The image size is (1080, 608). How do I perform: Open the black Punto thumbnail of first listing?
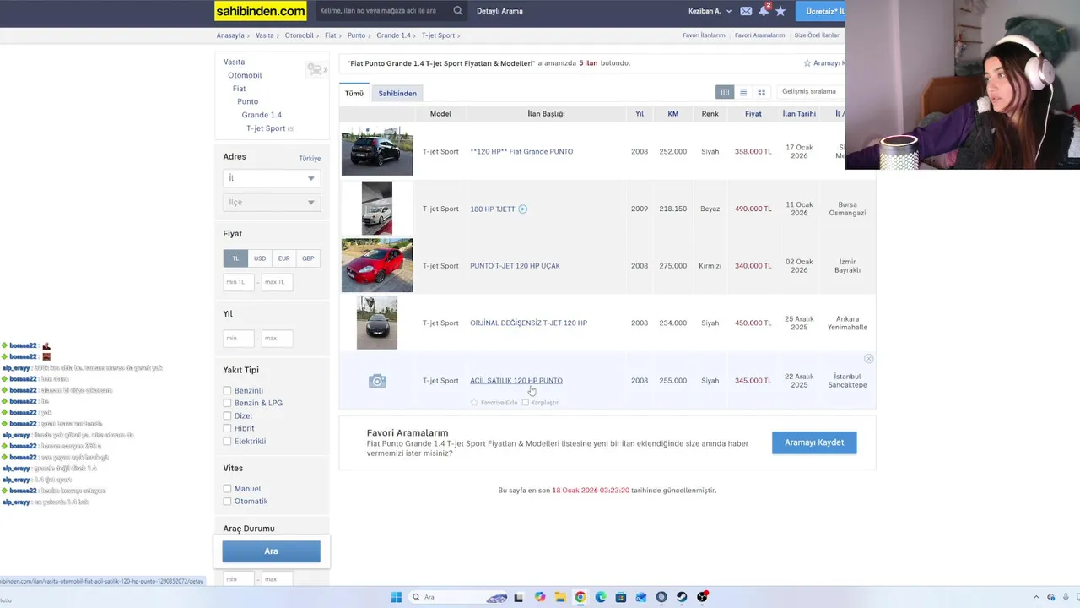click(377, 151)
